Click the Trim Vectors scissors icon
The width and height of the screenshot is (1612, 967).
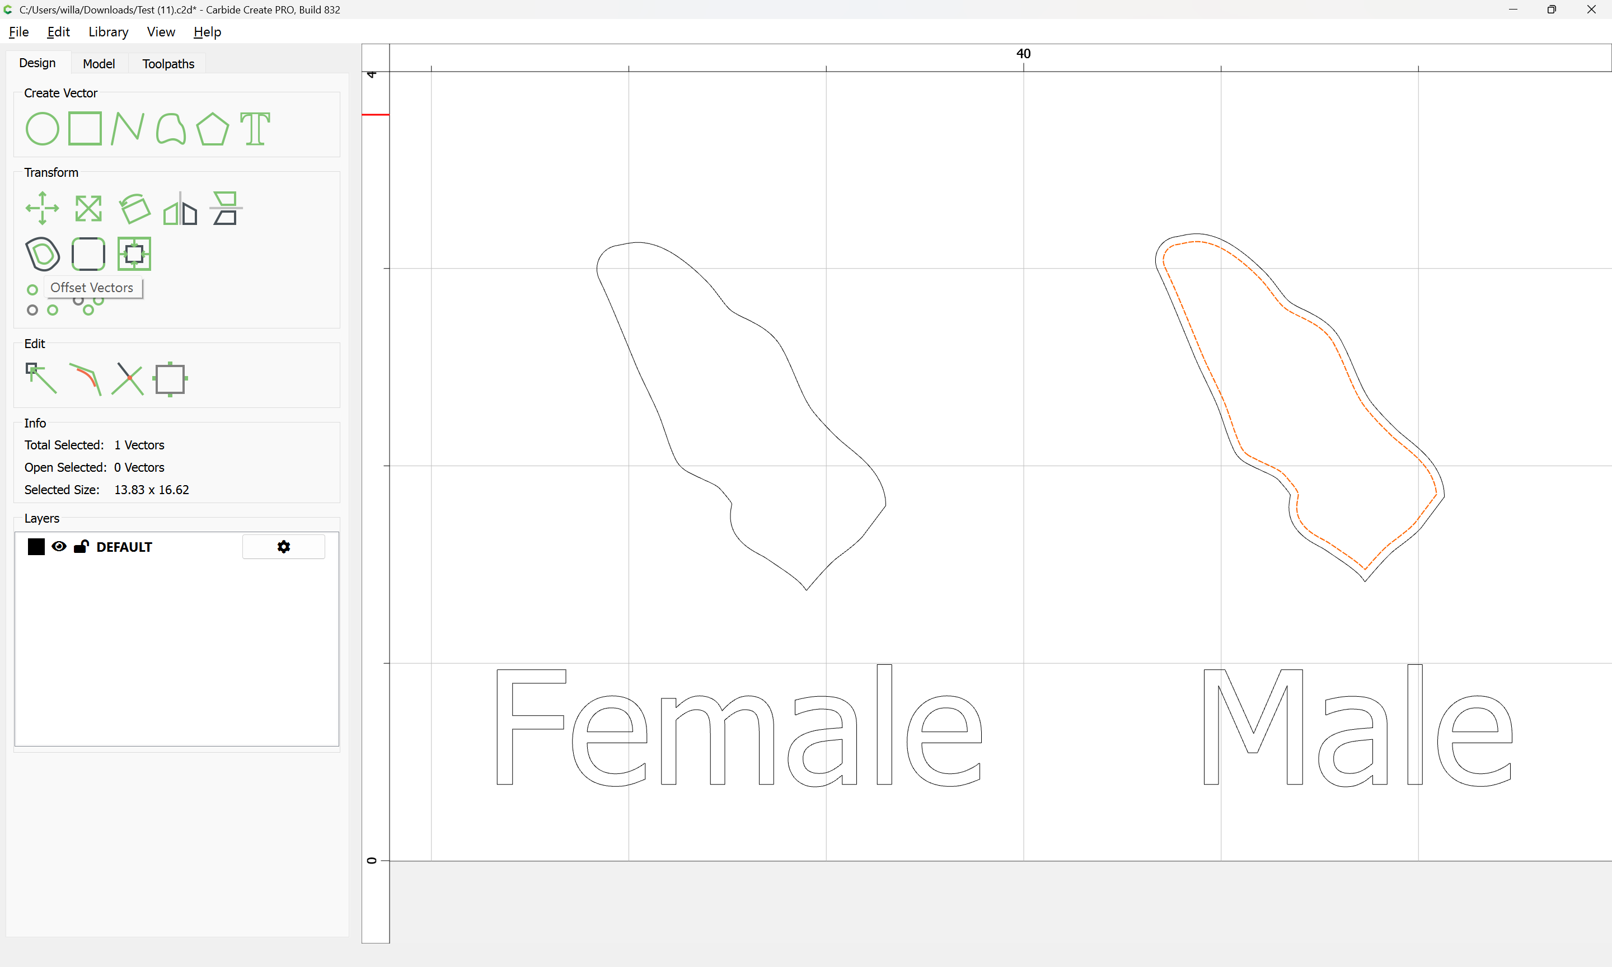128,379
